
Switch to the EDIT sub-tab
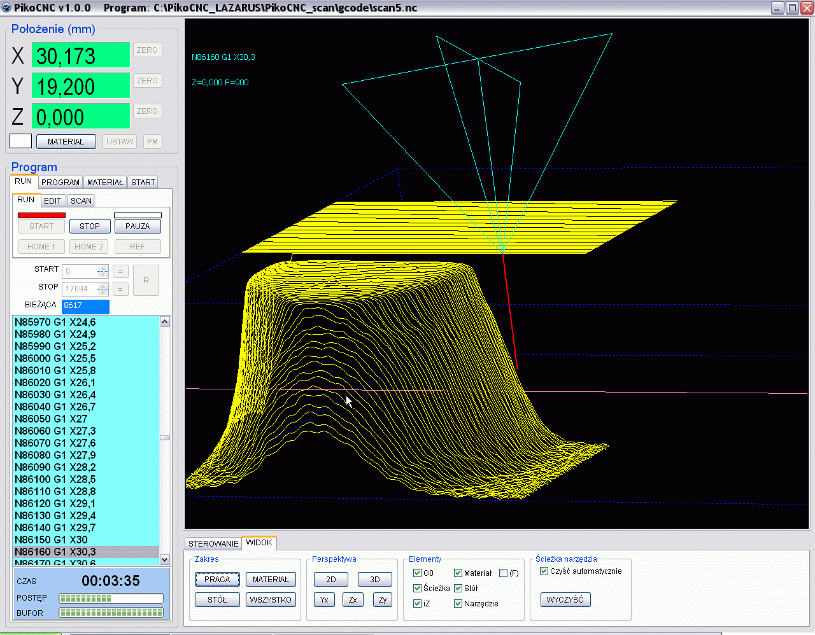[53, 200]
